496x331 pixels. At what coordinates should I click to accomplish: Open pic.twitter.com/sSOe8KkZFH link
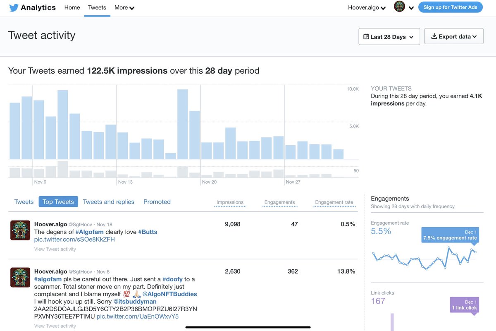[x=74, y=239]
